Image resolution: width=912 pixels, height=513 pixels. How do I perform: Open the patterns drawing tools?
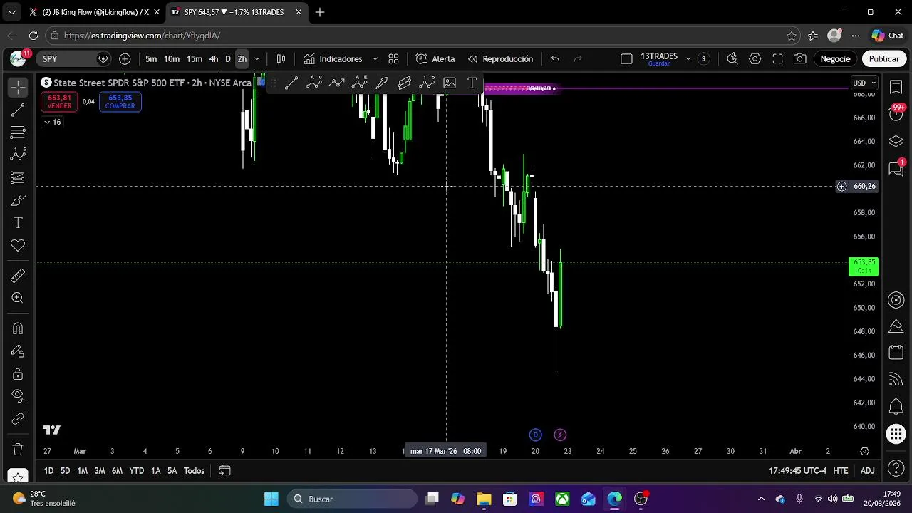(18, 155)
